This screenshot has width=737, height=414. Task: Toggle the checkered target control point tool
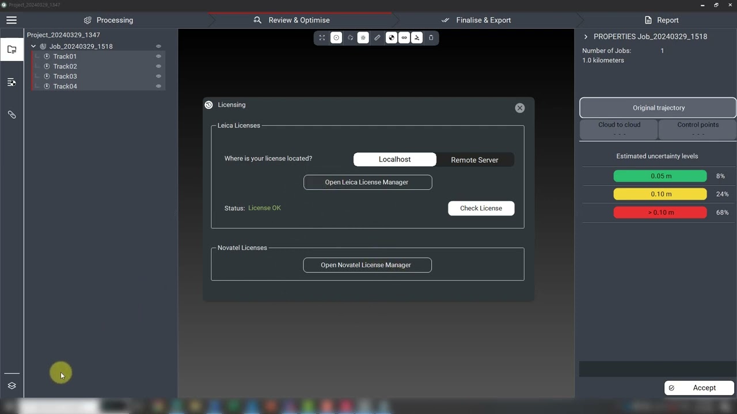(x=392, y=38)
